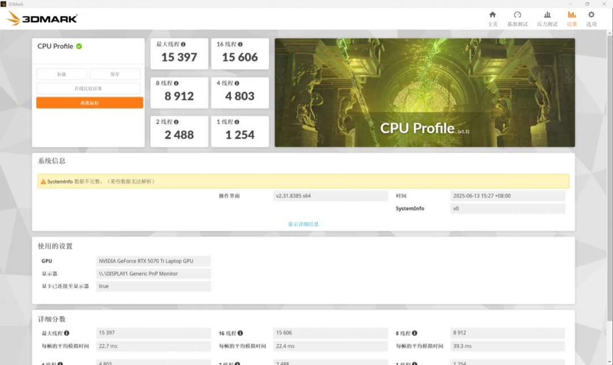Click the 3DMark logo in the header
Viewport: 613px width, 365px height.
point(42,18)
